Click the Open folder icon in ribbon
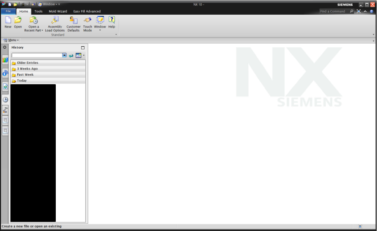This screenshot has width=377, height=231. (18, 20)
